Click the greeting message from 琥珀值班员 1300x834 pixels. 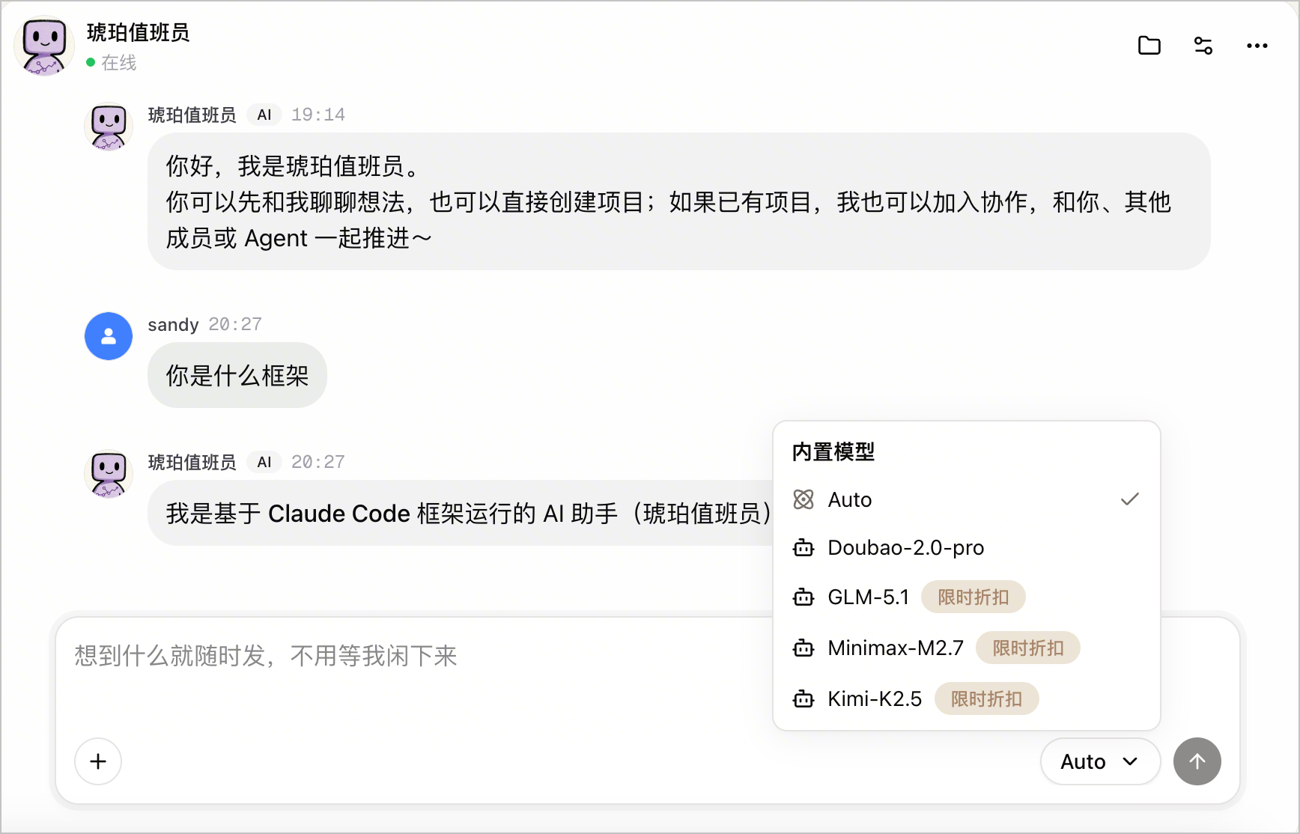tap(678, 201)
